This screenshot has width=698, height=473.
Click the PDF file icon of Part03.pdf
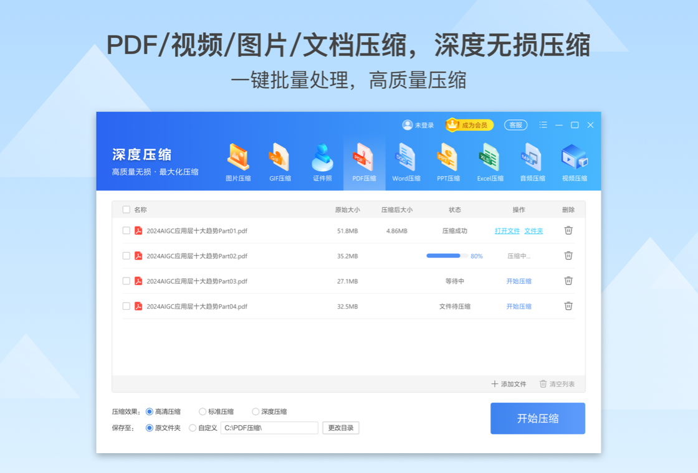[138, 281]
